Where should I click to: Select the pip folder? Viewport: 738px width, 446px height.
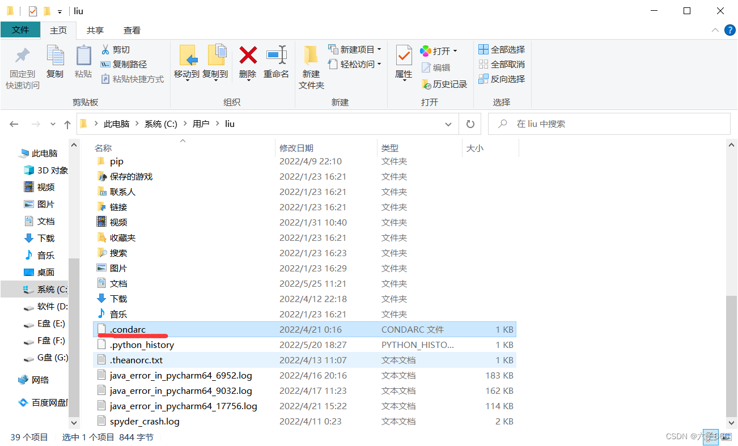pos(304,161)
